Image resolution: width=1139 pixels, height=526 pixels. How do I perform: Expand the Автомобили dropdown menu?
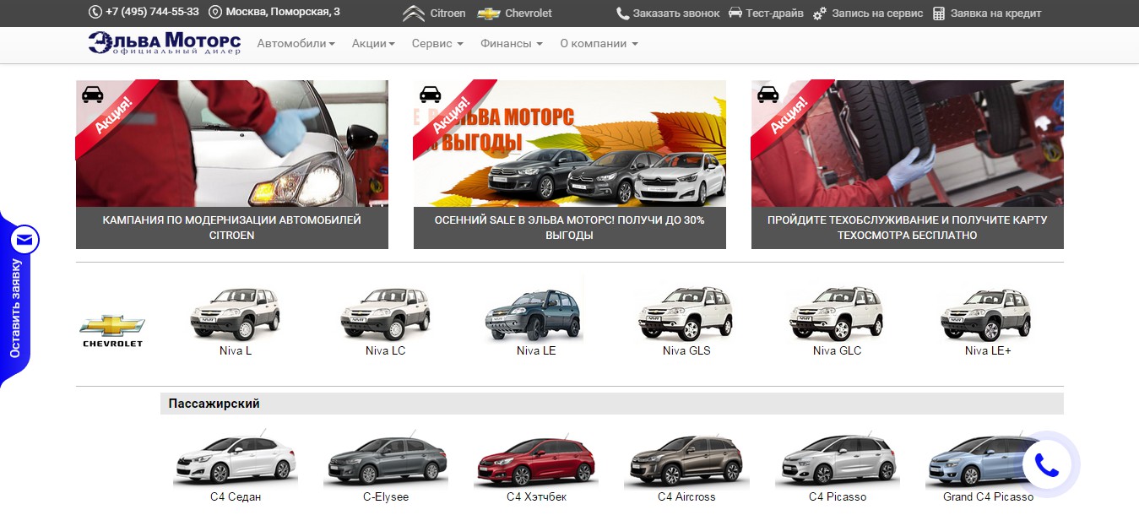(296, 44)
